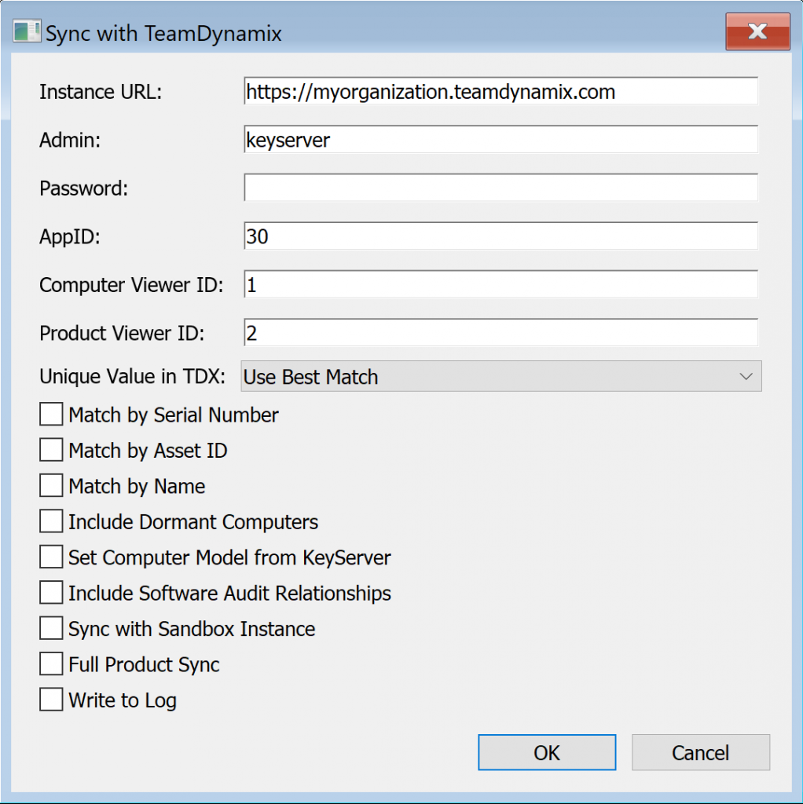Click into the empty Password field

tap(500, 188)
